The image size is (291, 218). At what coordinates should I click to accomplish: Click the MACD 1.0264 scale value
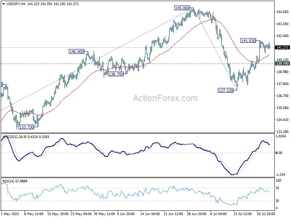coord(281,136)
